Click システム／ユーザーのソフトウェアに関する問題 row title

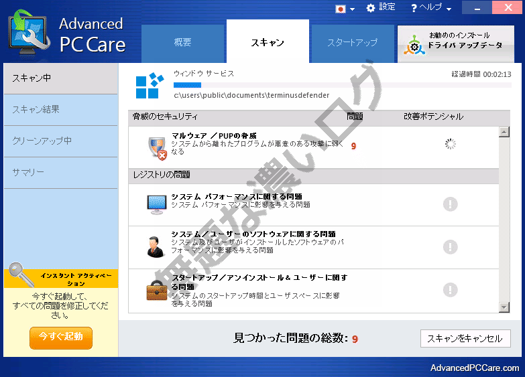253,234
